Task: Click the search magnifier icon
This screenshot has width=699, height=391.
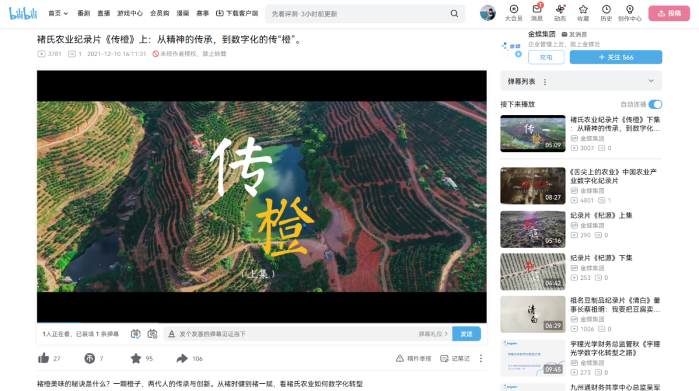Action: [x=454, y=14]
